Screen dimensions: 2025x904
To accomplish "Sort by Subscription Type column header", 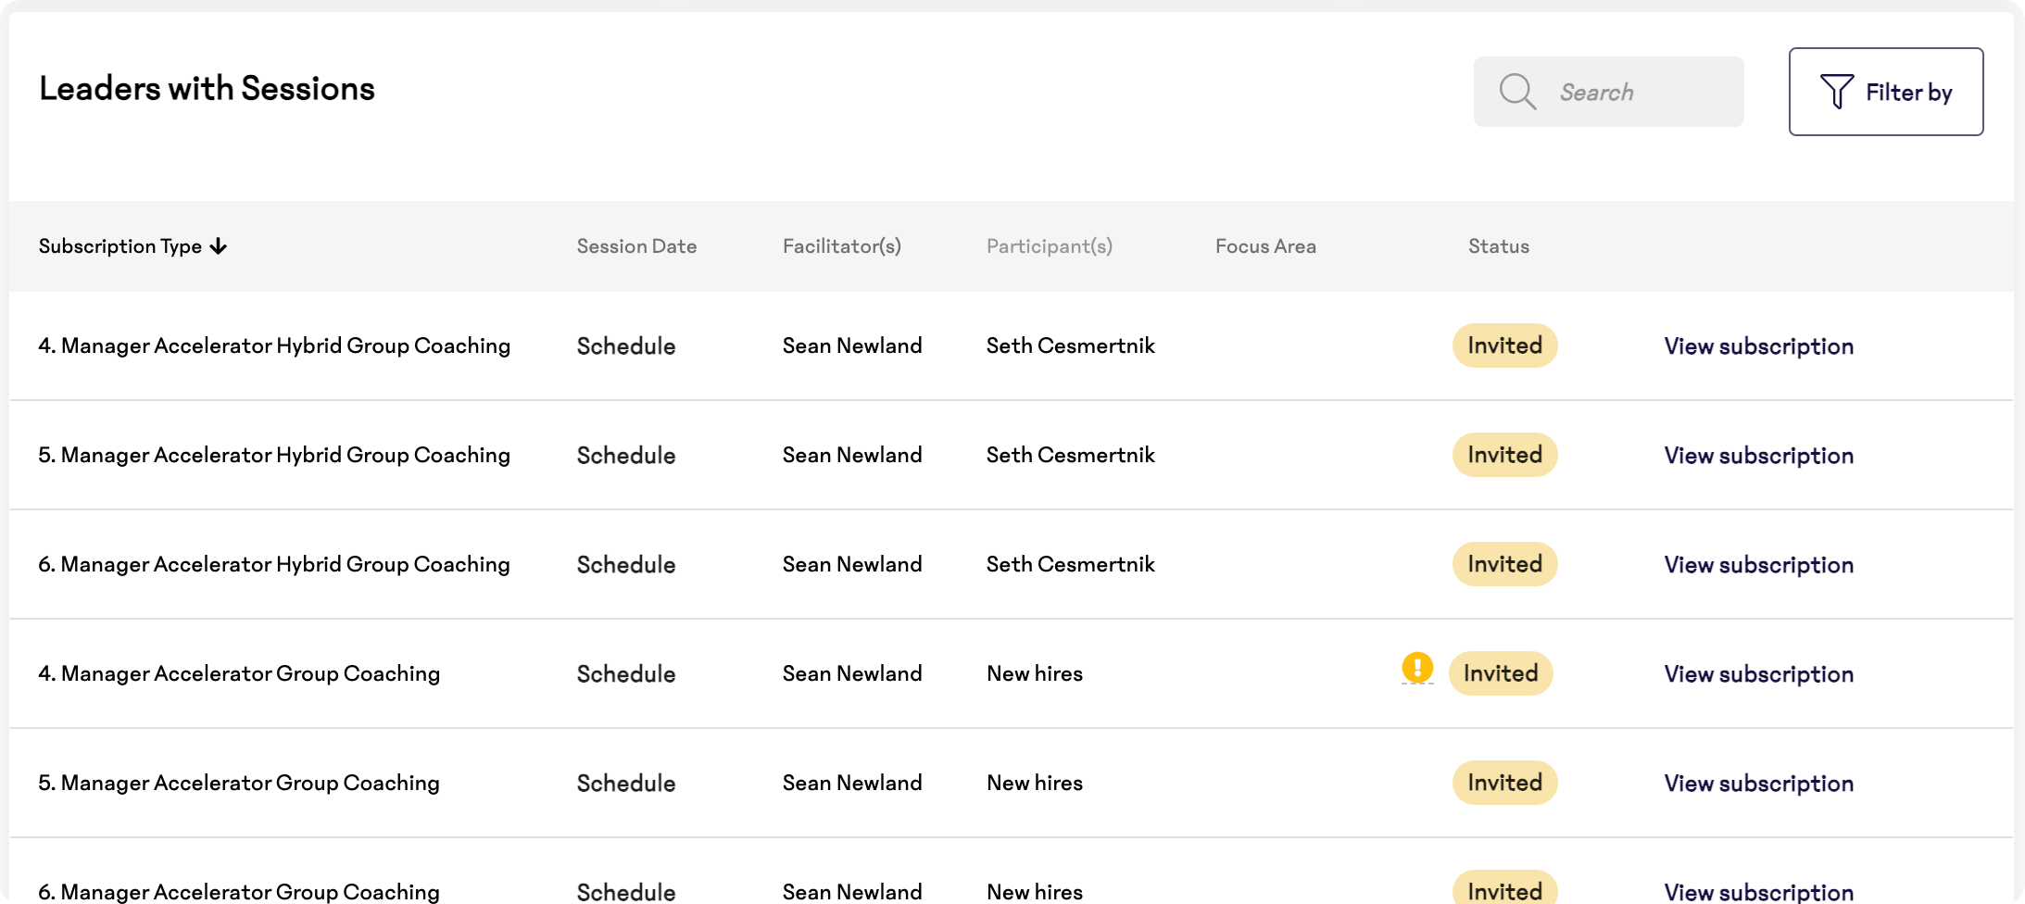I will tap(120, 246).
